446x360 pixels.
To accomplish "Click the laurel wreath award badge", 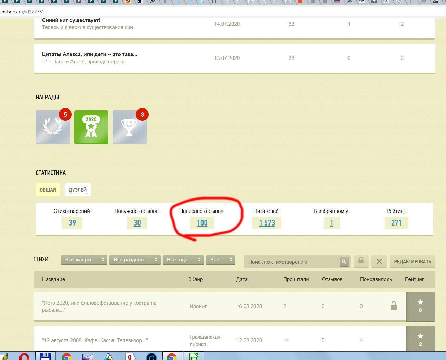I will 53,127.
